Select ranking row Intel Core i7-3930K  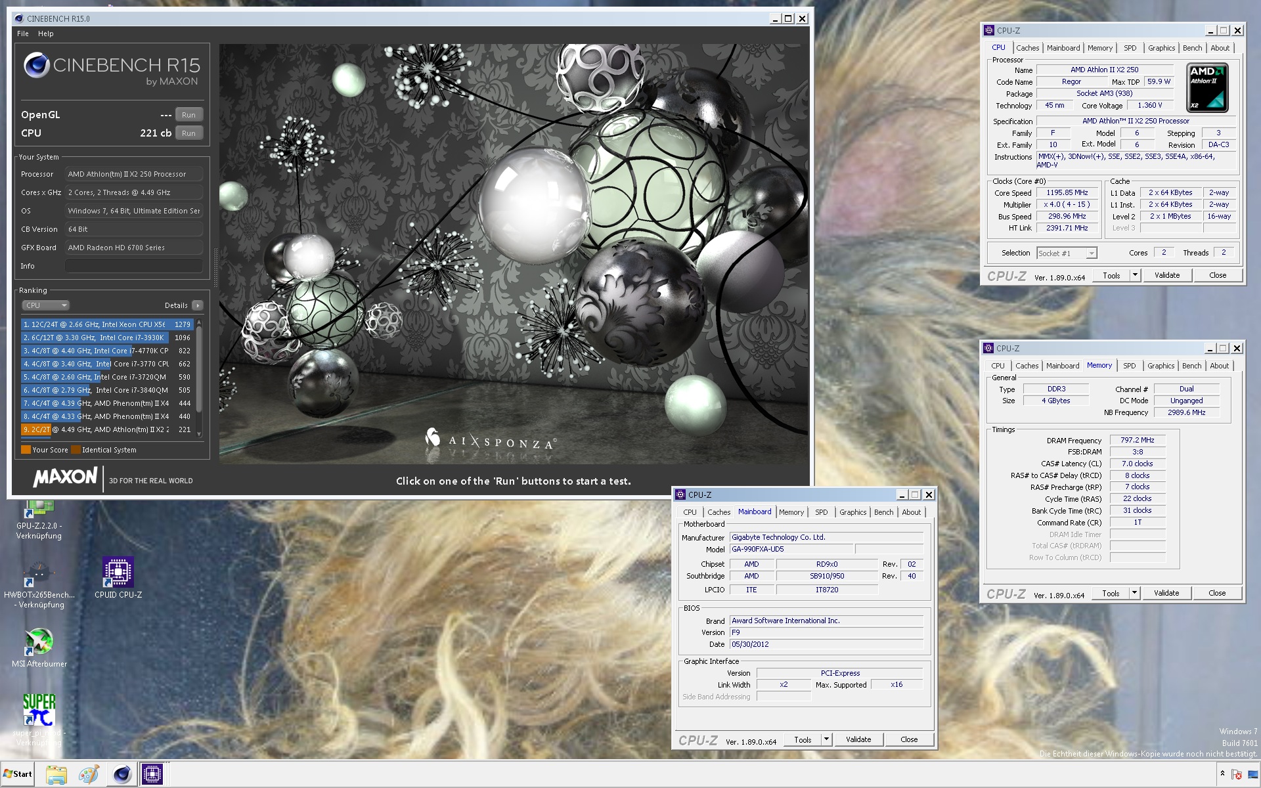tap(108, 338)
